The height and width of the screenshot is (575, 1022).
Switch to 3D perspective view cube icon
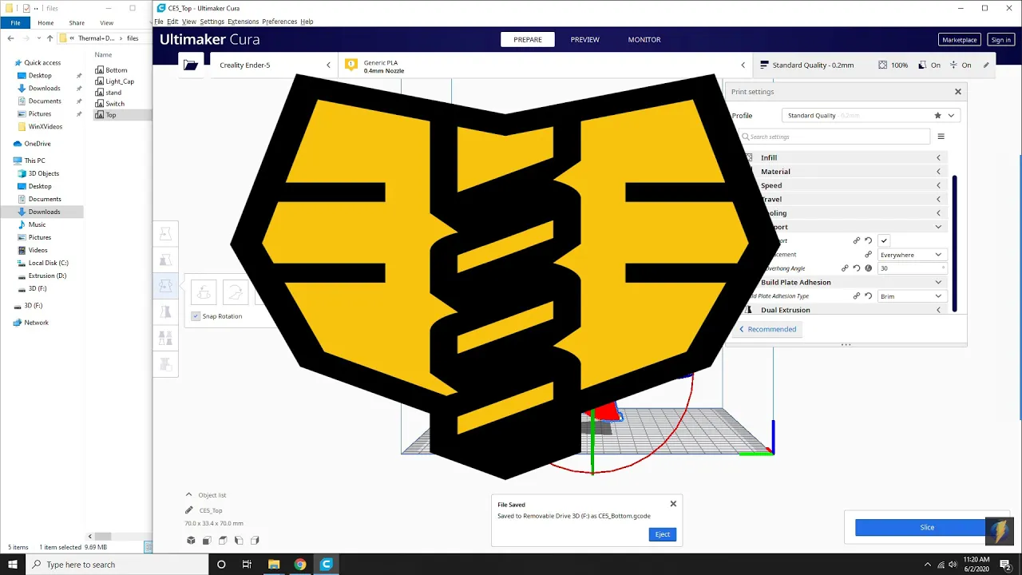(x=191, y=541)
